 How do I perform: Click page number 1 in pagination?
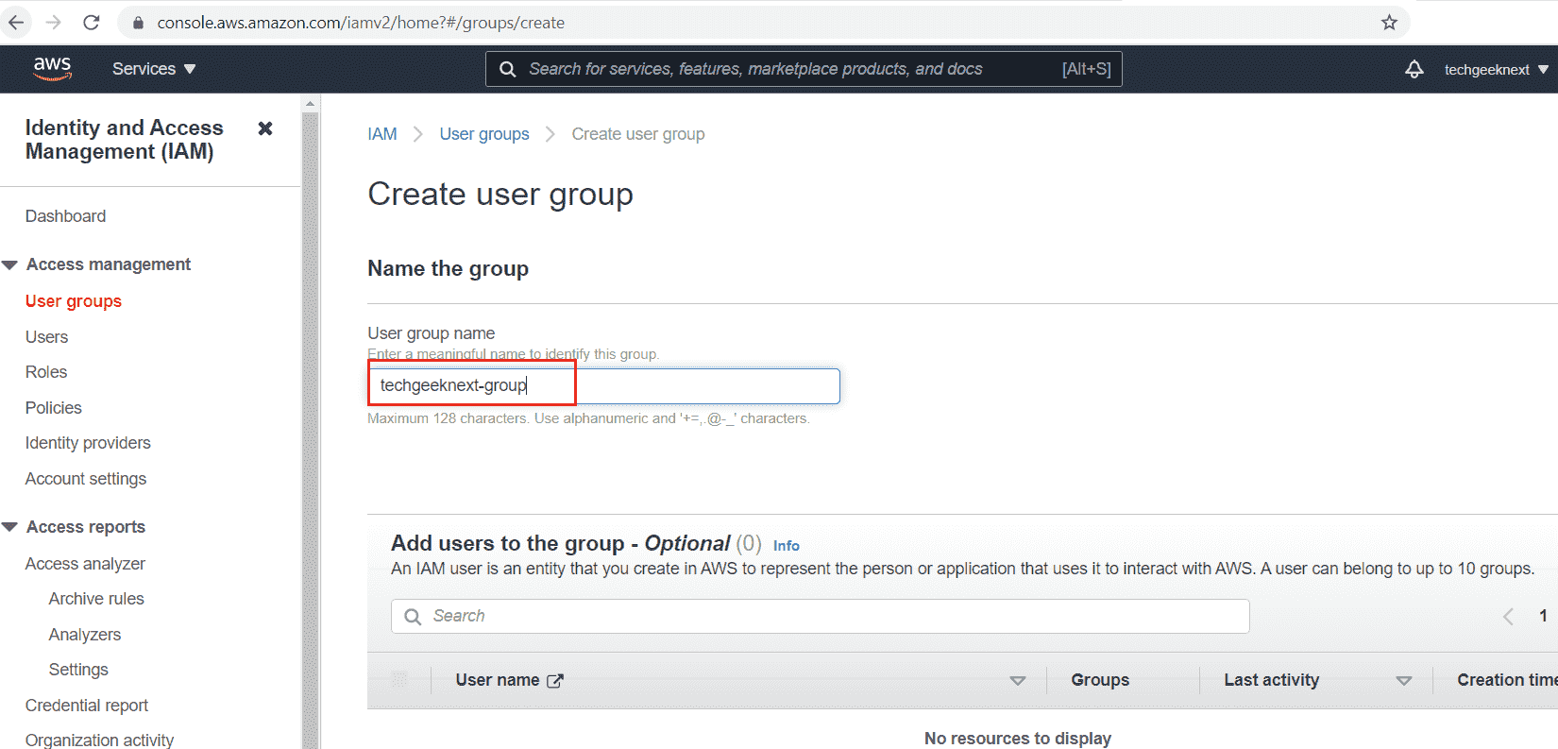(x=1543, y=616)
